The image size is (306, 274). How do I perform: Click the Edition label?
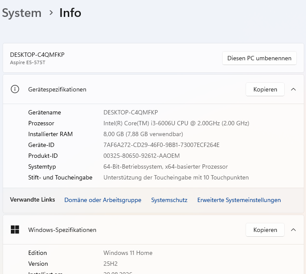click(37, 253)
